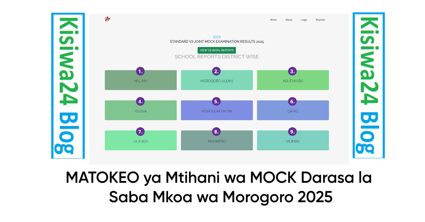
Task: Click the red site logo icon
Action: click(108, 19)
